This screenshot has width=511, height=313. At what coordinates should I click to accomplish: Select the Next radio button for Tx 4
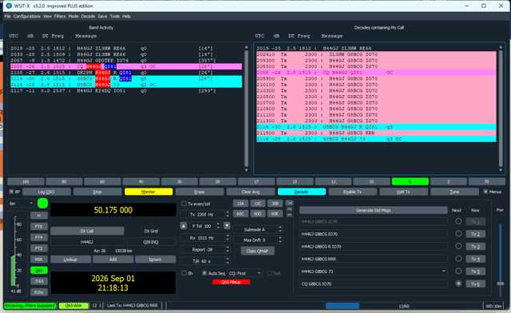tap(458, 259)
